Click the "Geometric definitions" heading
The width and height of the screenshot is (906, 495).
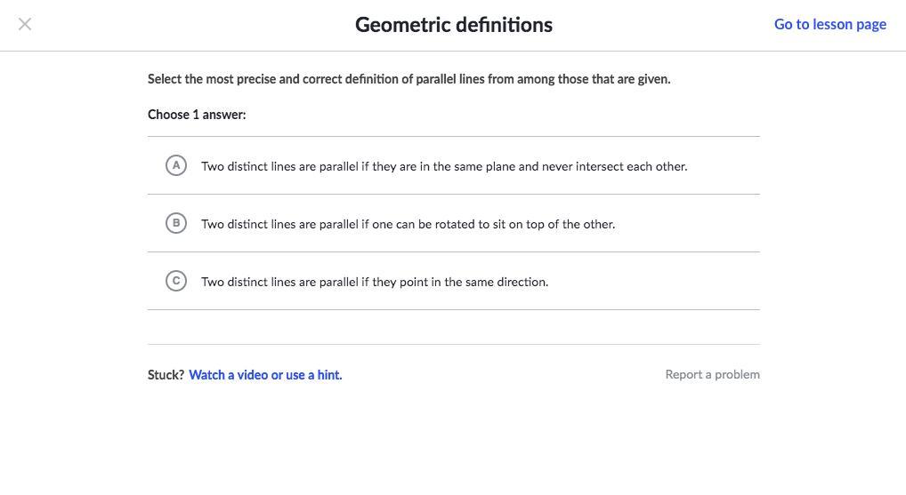pyautogui.click(x=454, y=25)
